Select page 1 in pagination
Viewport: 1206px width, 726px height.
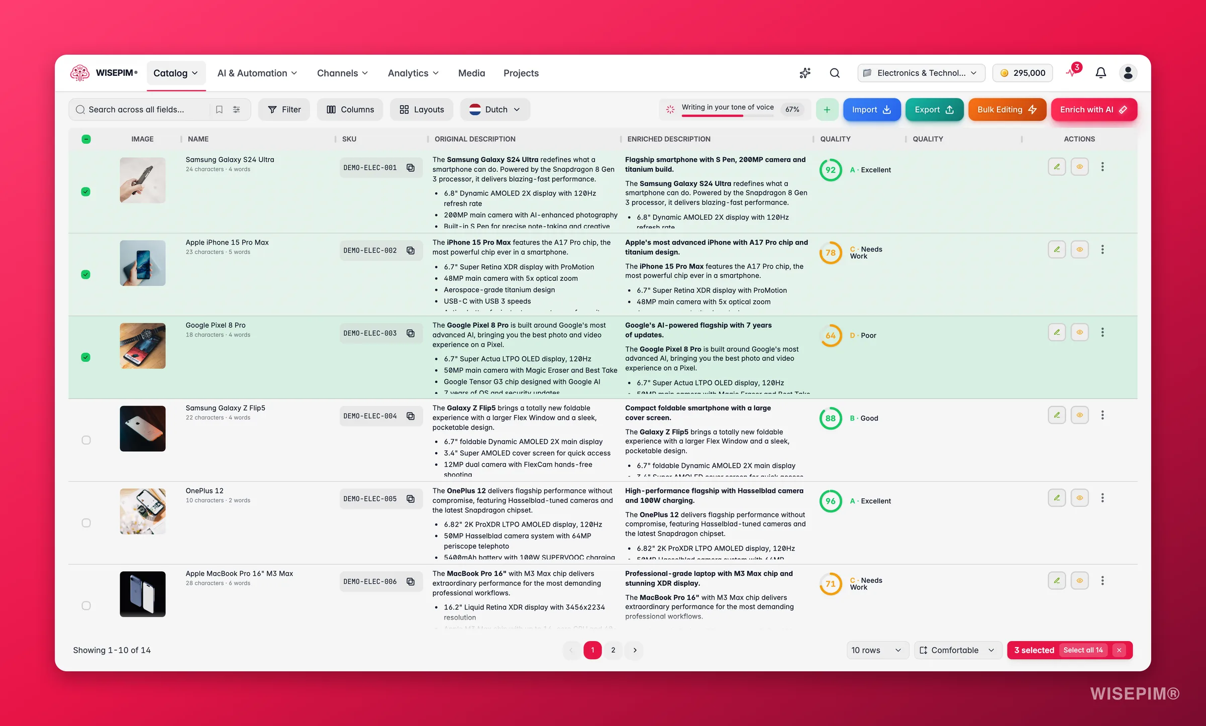[x=592, y=650]
